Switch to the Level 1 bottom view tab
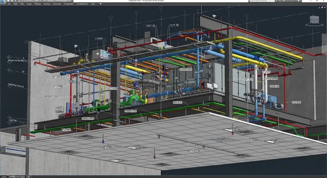 pos(4,177)
